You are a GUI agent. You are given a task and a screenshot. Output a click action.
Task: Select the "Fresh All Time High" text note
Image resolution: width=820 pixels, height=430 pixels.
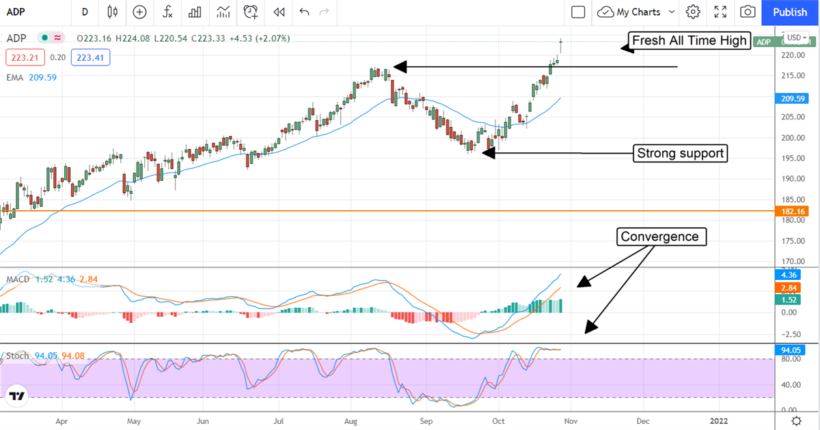pyautogui.click(x=689, y=40)
